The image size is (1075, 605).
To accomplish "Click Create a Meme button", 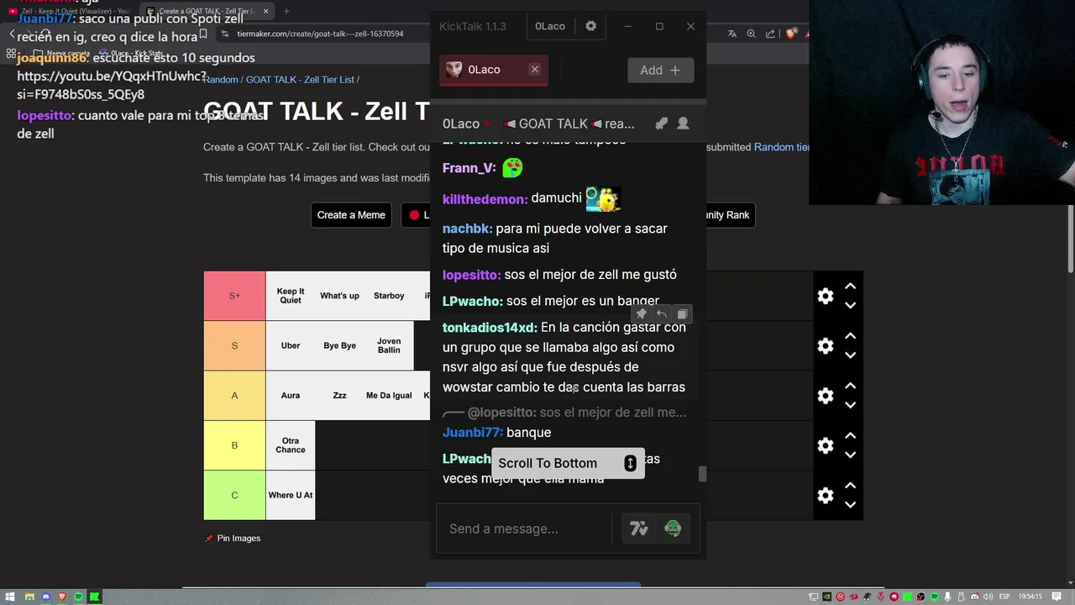I will (x=351, y=215).
